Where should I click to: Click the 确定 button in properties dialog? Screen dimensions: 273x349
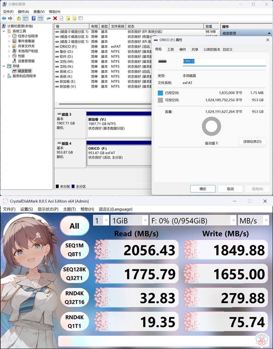point(203,189)
